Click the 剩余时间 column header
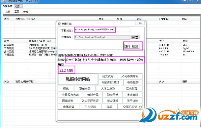The image size is (201, 128). coord(164,19)
